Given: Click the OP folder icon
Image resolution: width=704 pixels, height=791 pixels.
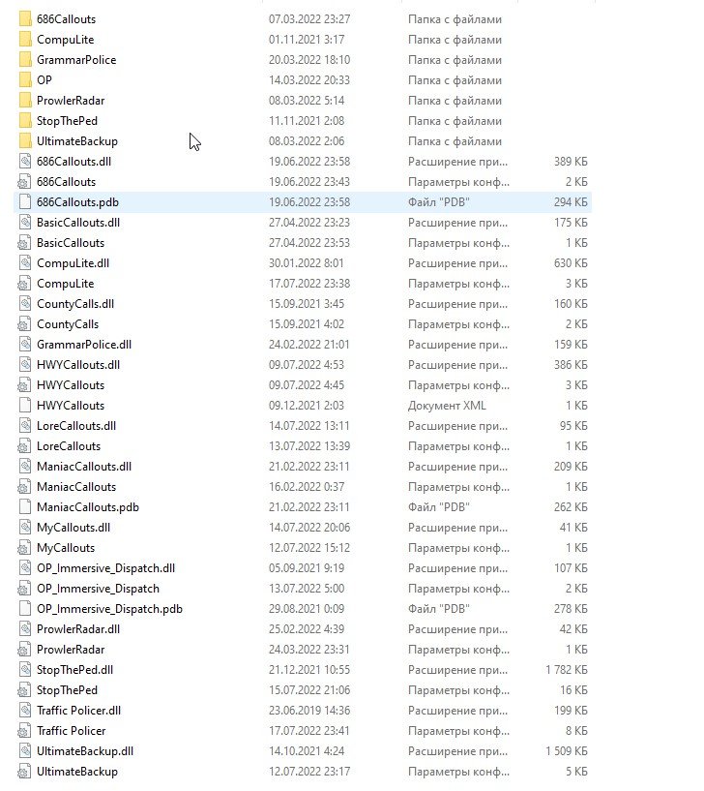Looking at the screenshot, I should [25, 80].
